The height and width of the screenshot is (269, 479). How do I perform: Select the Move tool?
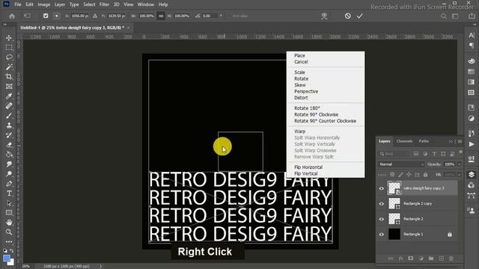tap(9, 38)
